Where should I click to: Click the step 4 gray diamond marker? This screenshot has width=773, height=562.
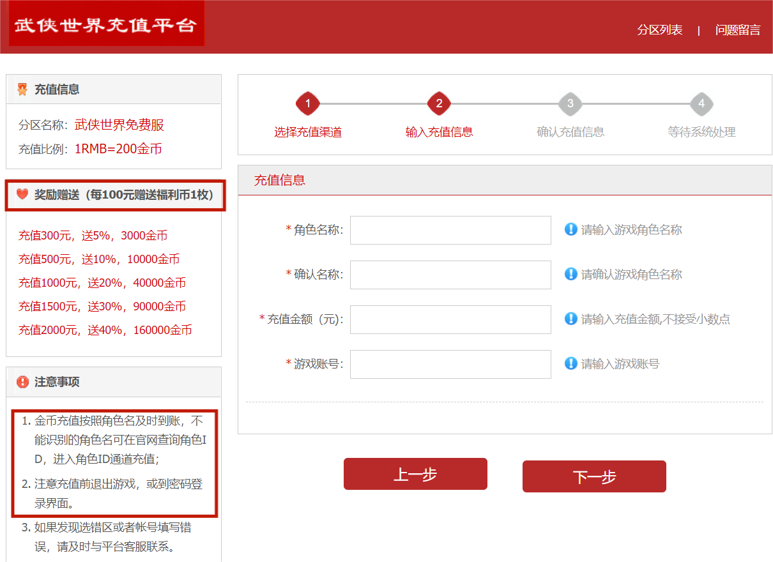click(701, 103)
